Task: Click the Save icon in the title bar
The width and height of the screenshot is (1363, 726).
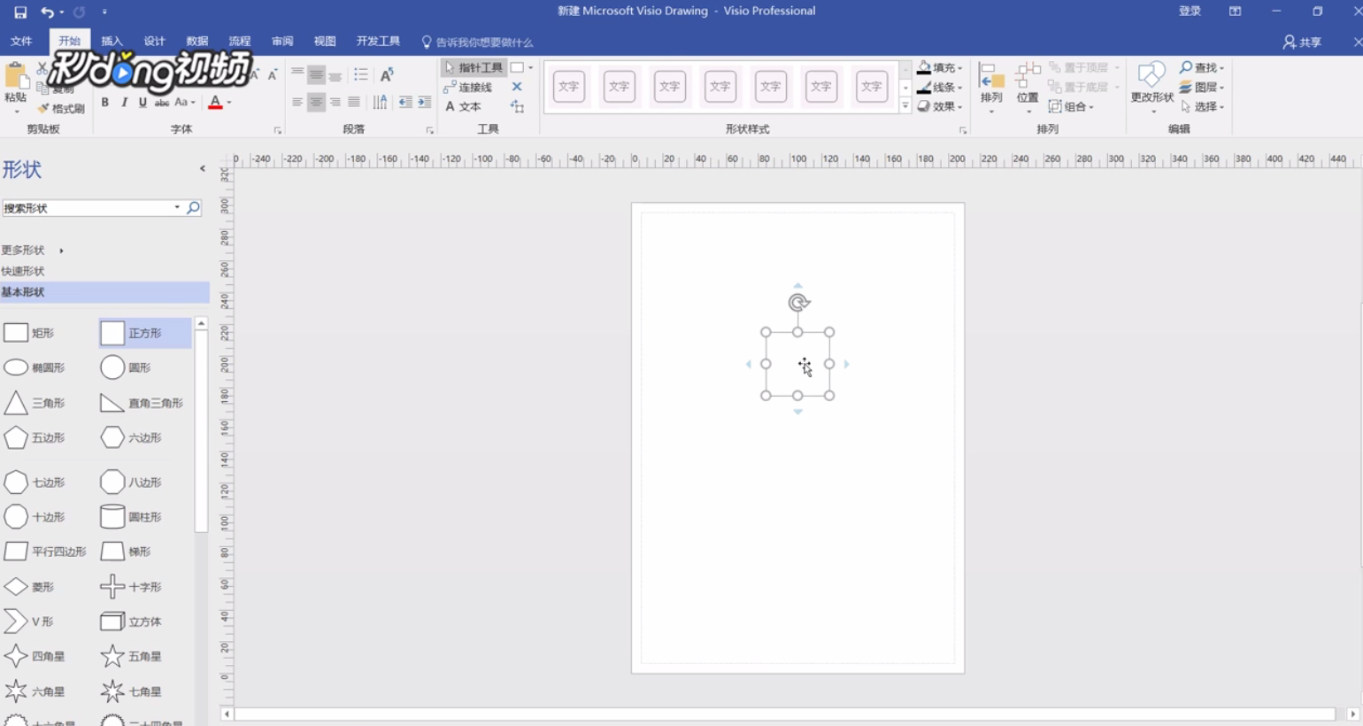Action: click(20, 12)
